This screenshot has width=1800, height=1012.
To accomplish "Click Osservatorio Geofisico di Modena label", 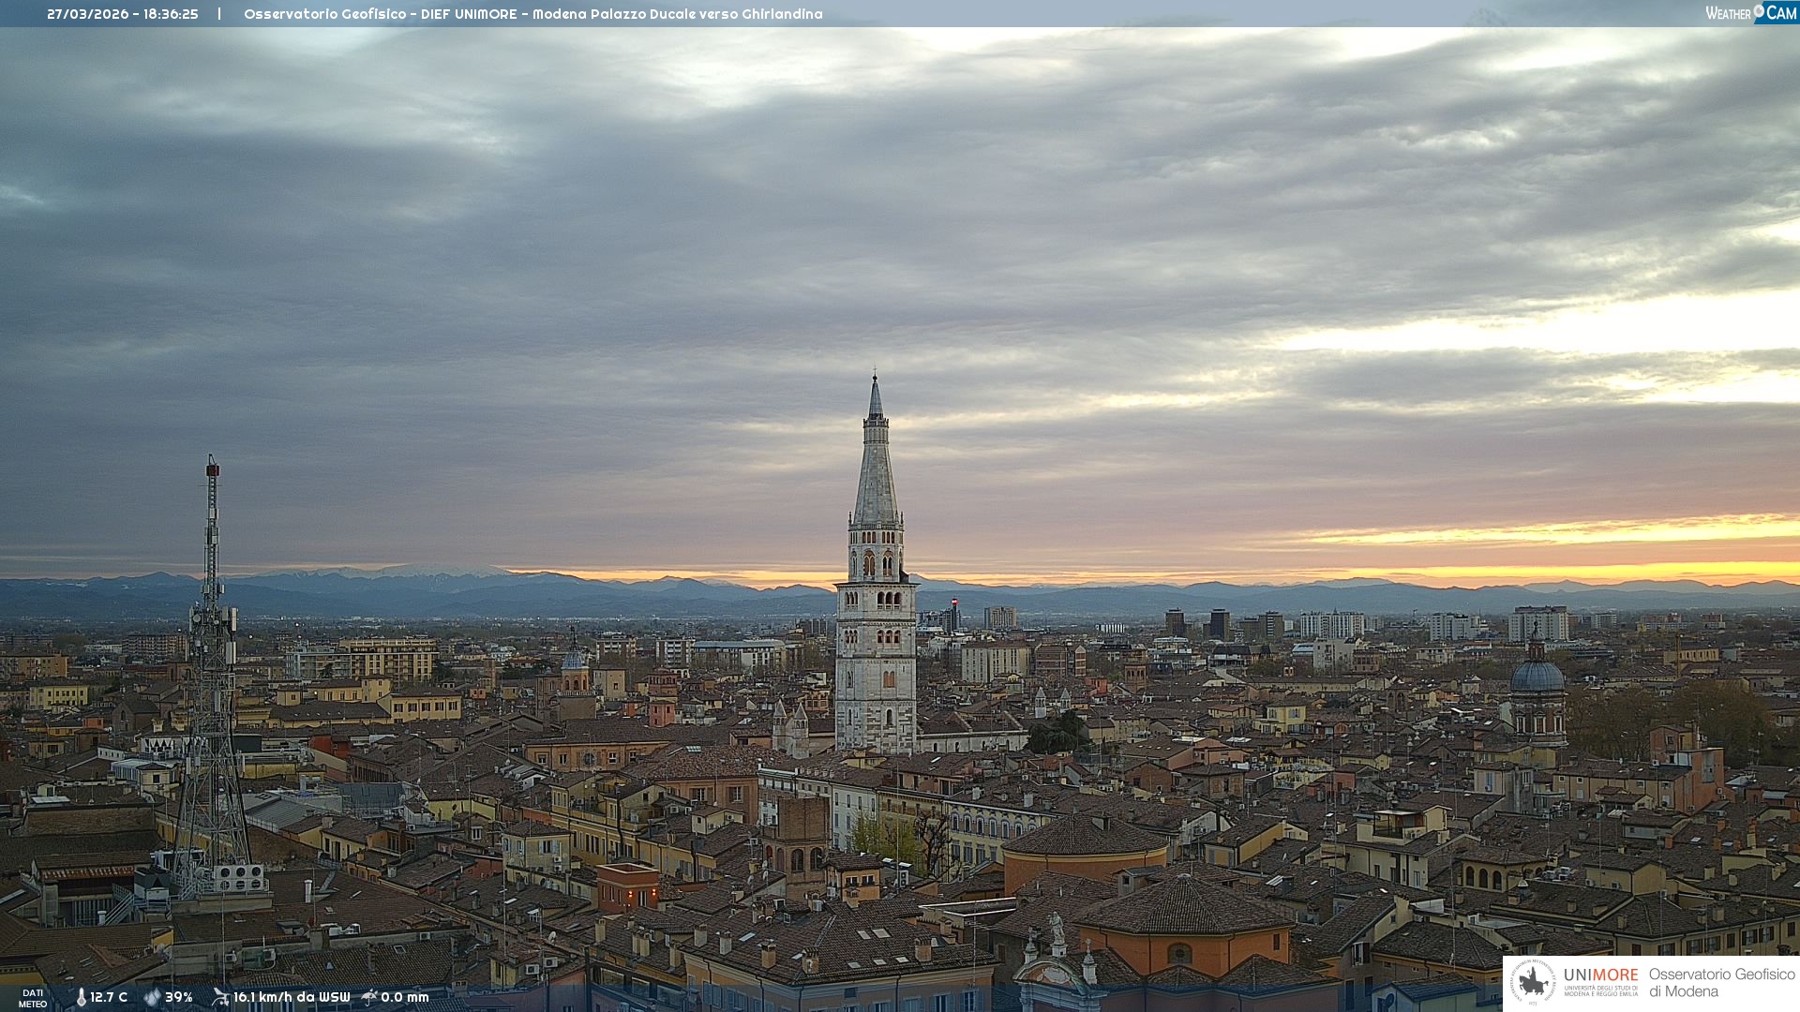I will pyautogui.click(x=1721, y=983).
